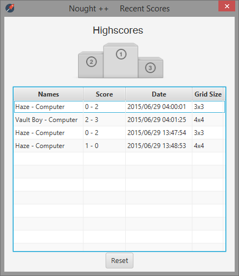This screenshot has height=276, width=239.
Task: Click date 2015/06/29 13:48:53
Action: click(157, 146)
